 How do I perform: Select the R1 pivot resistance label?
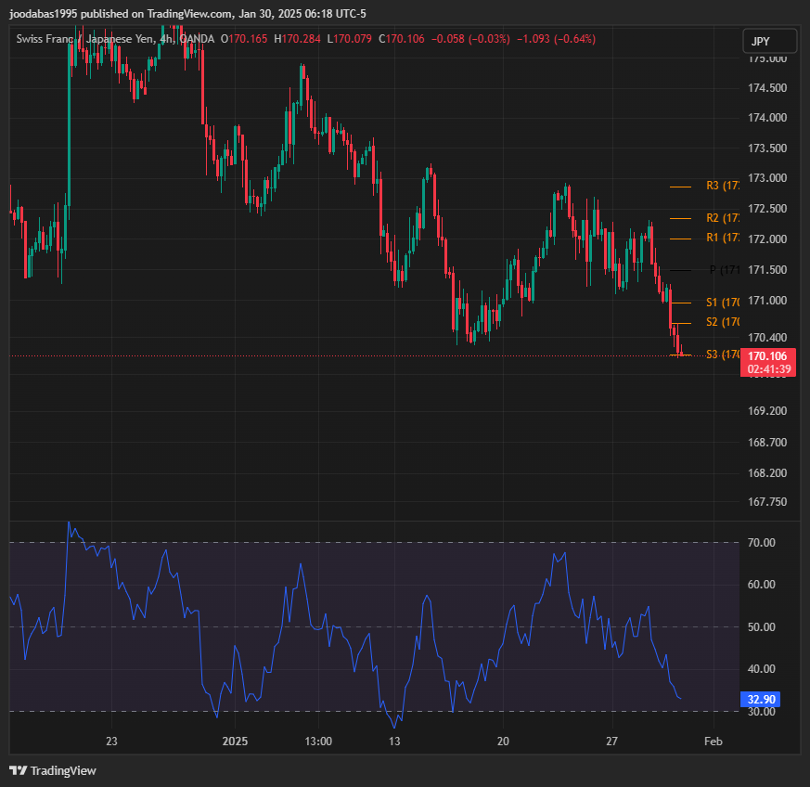722,239
